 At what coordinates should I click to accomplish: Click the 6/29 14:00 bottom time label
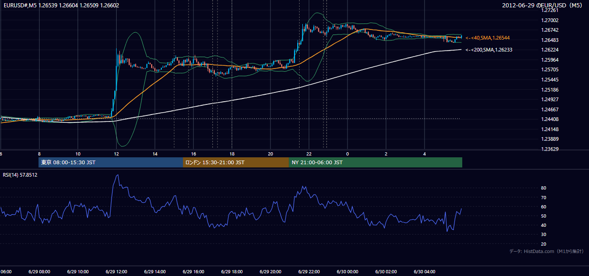click(x=155, y=271)
